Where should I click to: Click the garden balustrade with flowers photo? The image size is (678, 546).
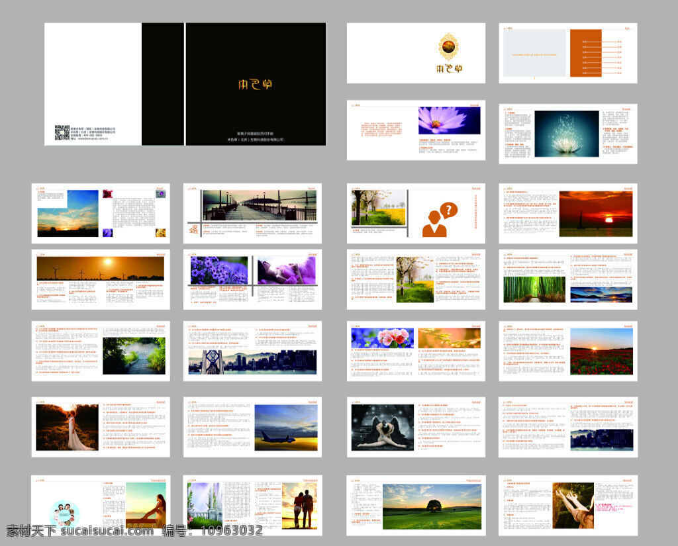(205, 506)
